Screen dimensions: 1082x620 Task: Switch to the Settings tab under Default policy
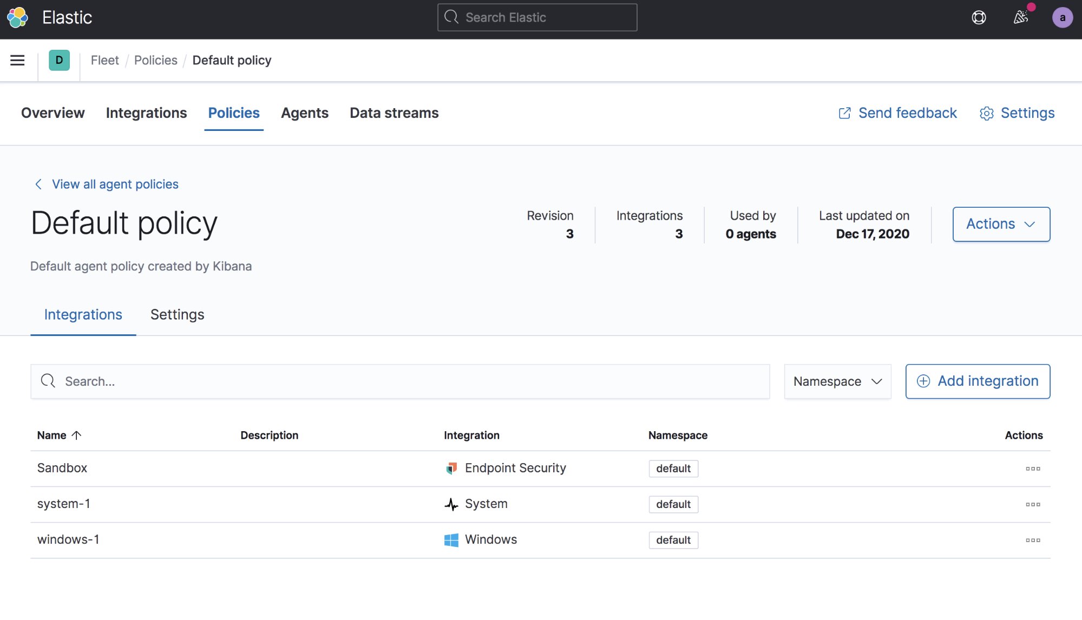click(x=177, y=314)
